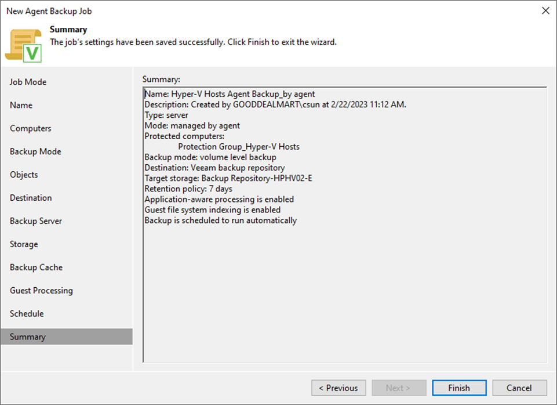This screenshot has height=405, width=557.
Task: Click 'Protection Group_Hyper-V Hosts' entry
Action: click(x=239, y=146)
